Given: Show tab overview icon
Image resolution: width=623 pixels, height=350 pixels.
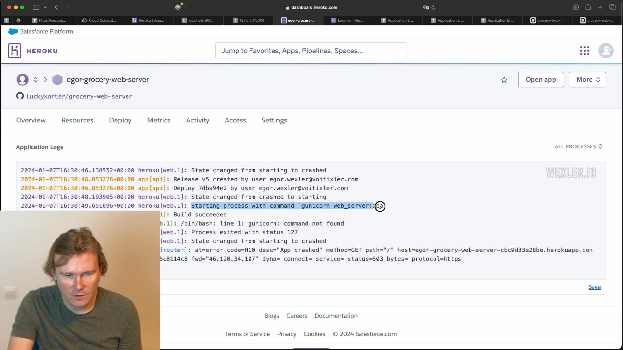Looking at the screenshot, I should 612,7.
